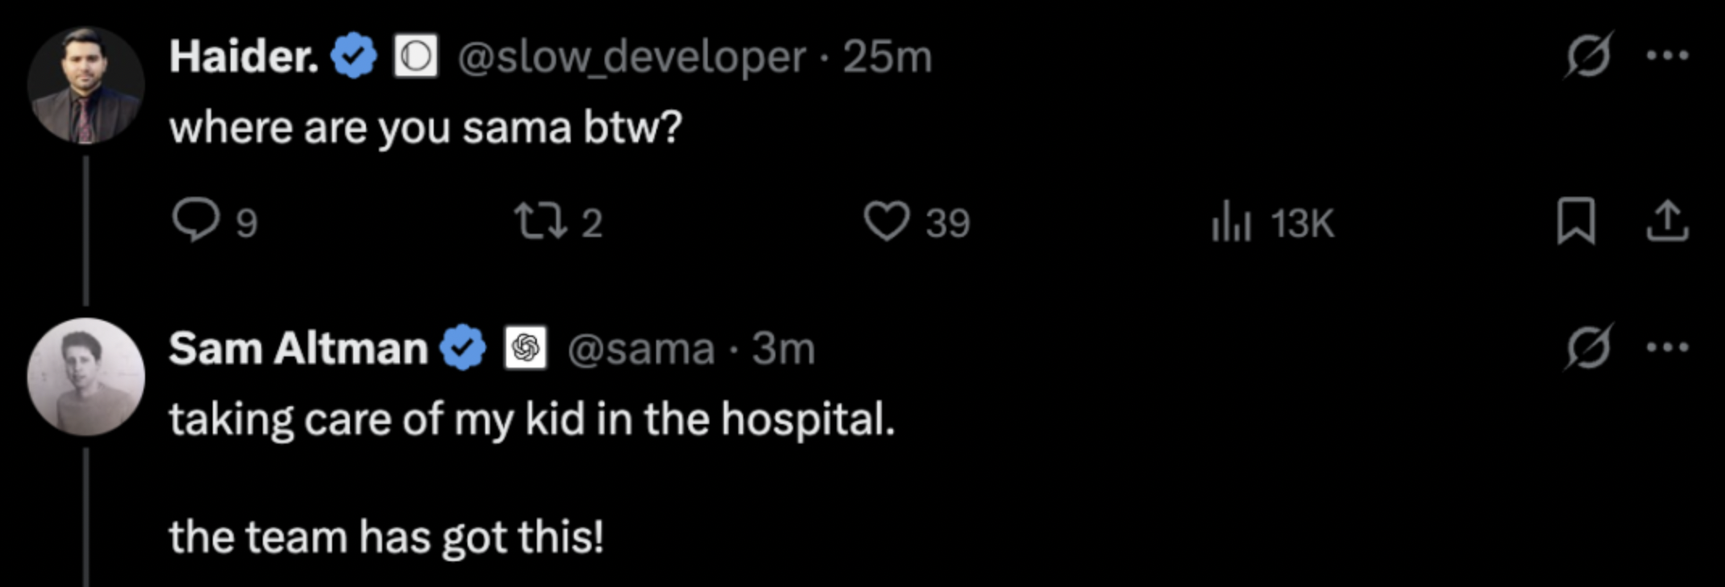Image resolution: width=1725 pixels, height=587 pixels.
Task: Like Haider's post with the heart icon
Action: coord(887,222)
